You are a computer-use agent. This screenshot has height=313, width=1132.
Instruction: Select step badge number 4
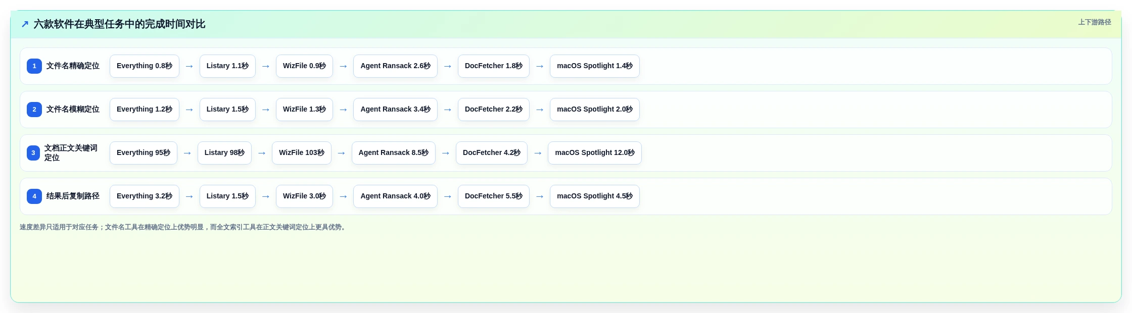coord(34,196)
